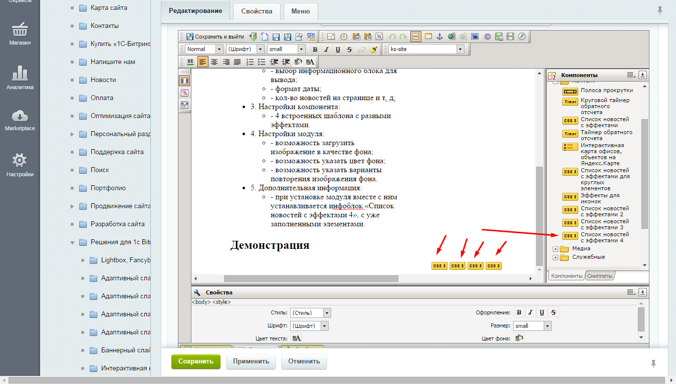Open the image insert tool
This screenshot has height=384, width=676.
pos(475,36)
